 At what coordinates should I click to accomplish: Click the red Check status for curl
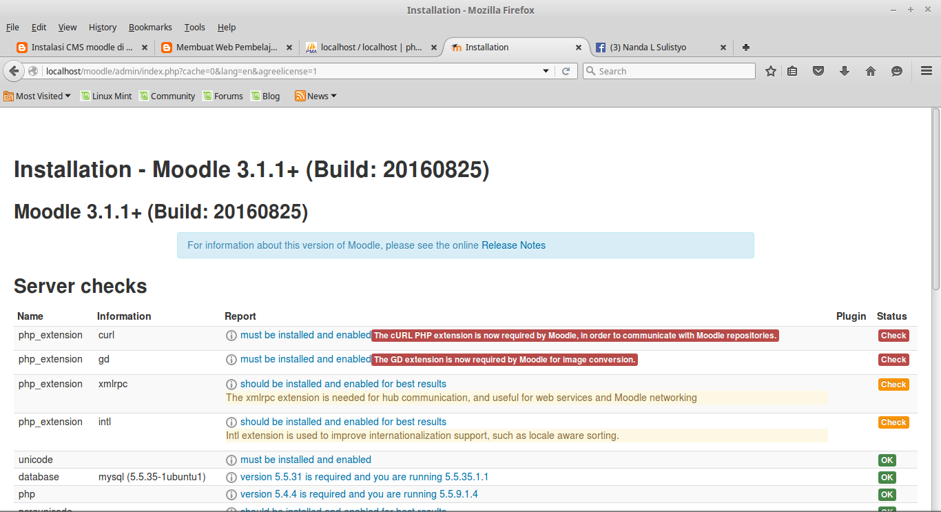click(893, 336)
